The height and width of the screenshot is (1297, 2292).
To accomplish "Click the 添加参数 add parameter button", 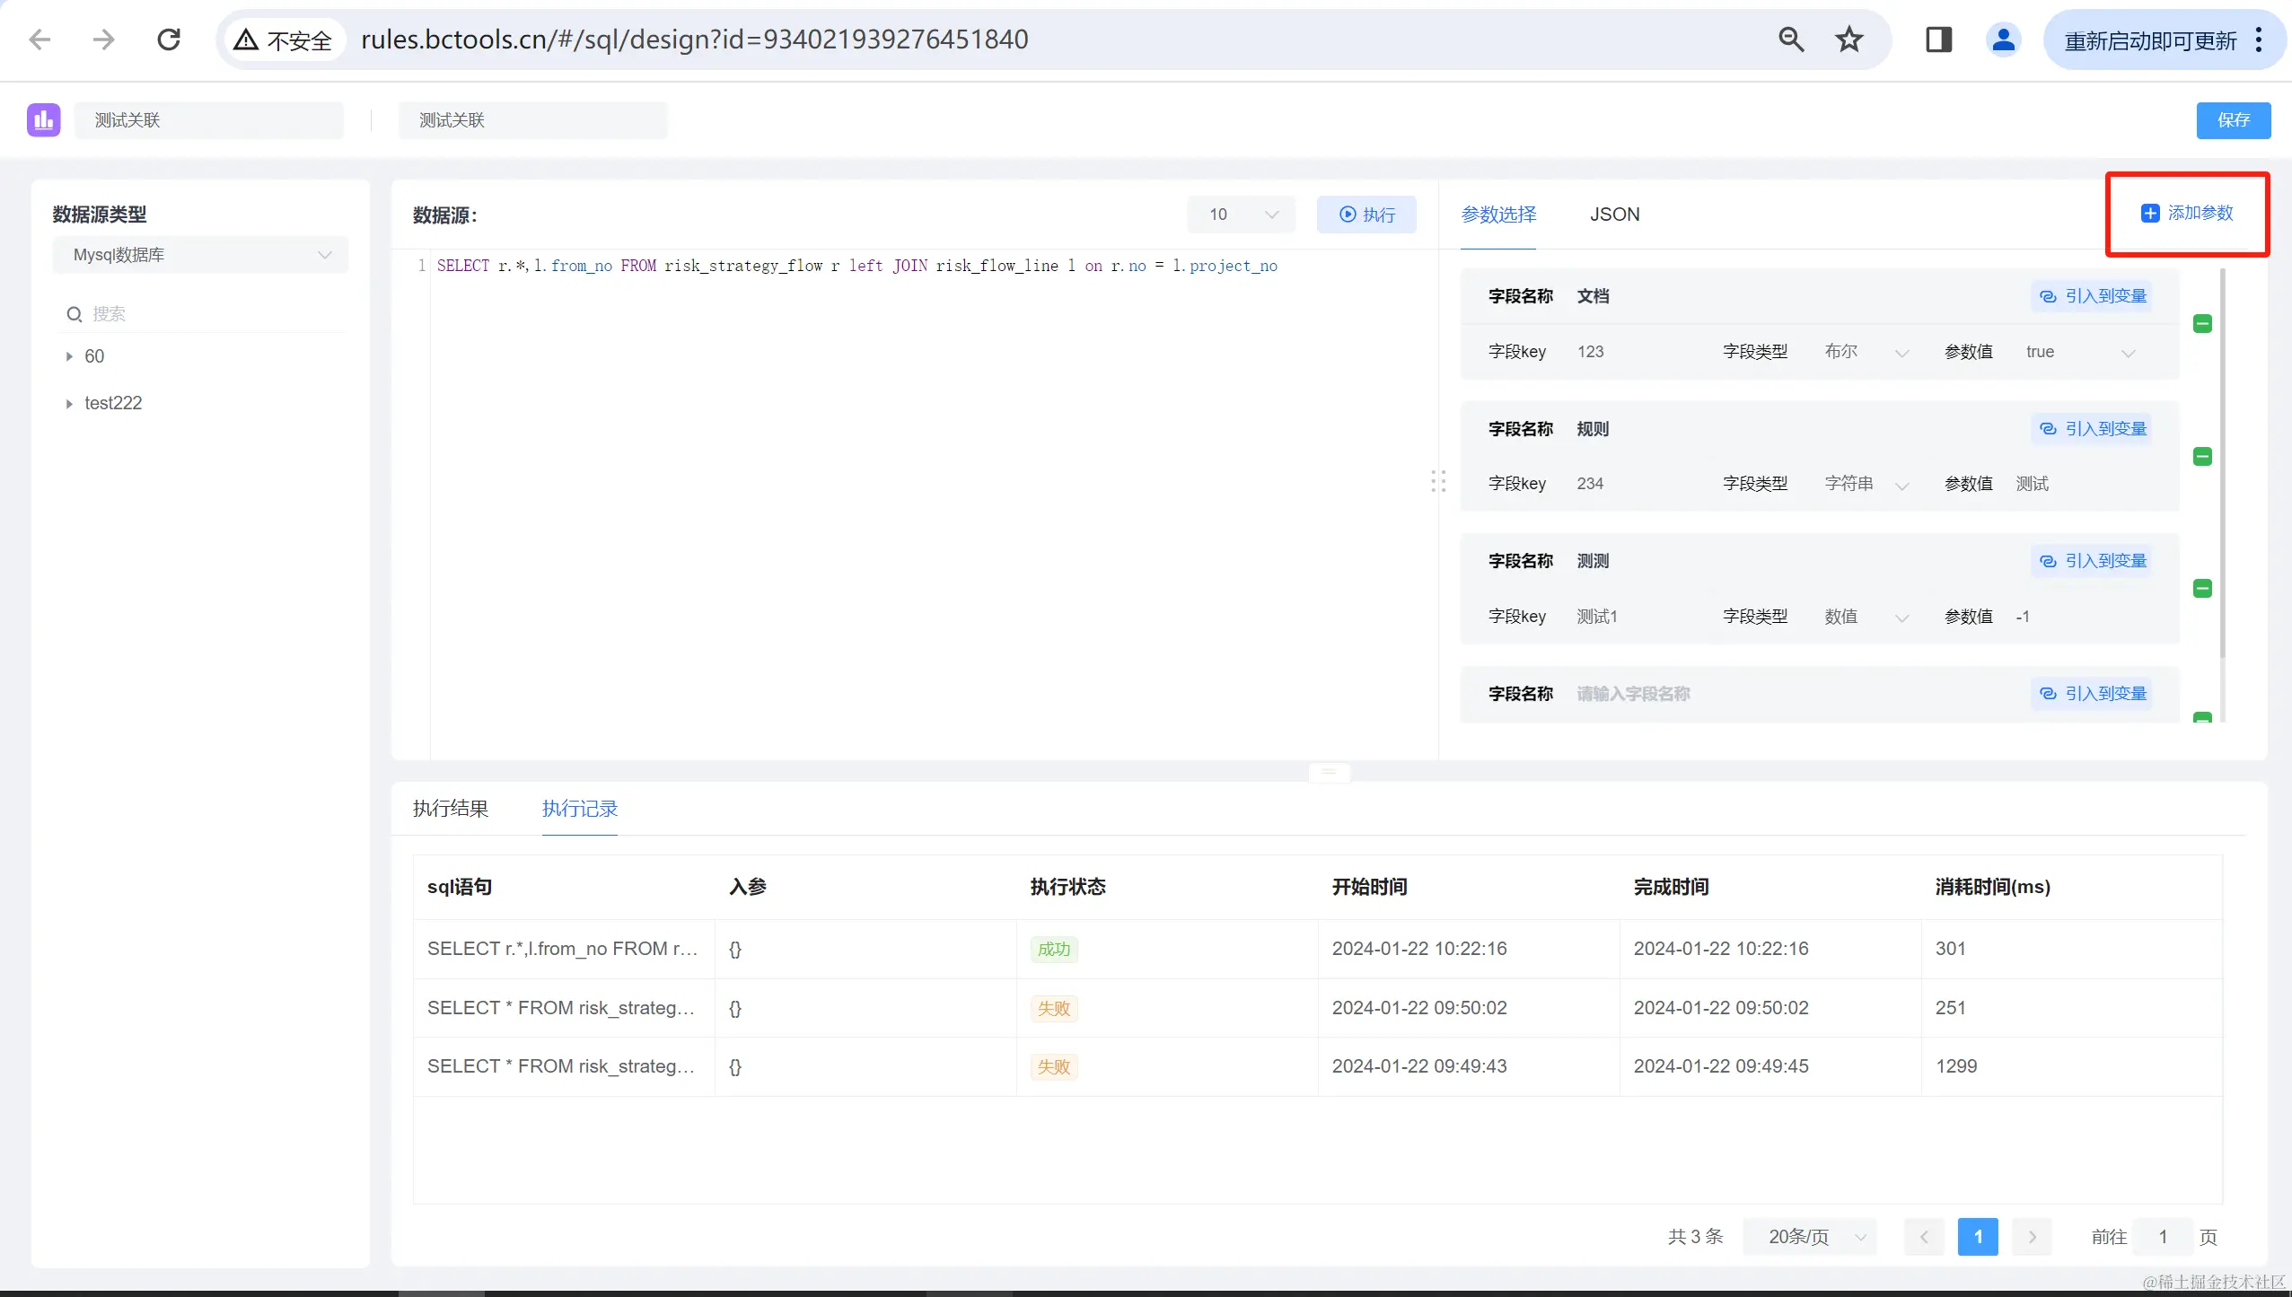I will tap(2187, 214).
